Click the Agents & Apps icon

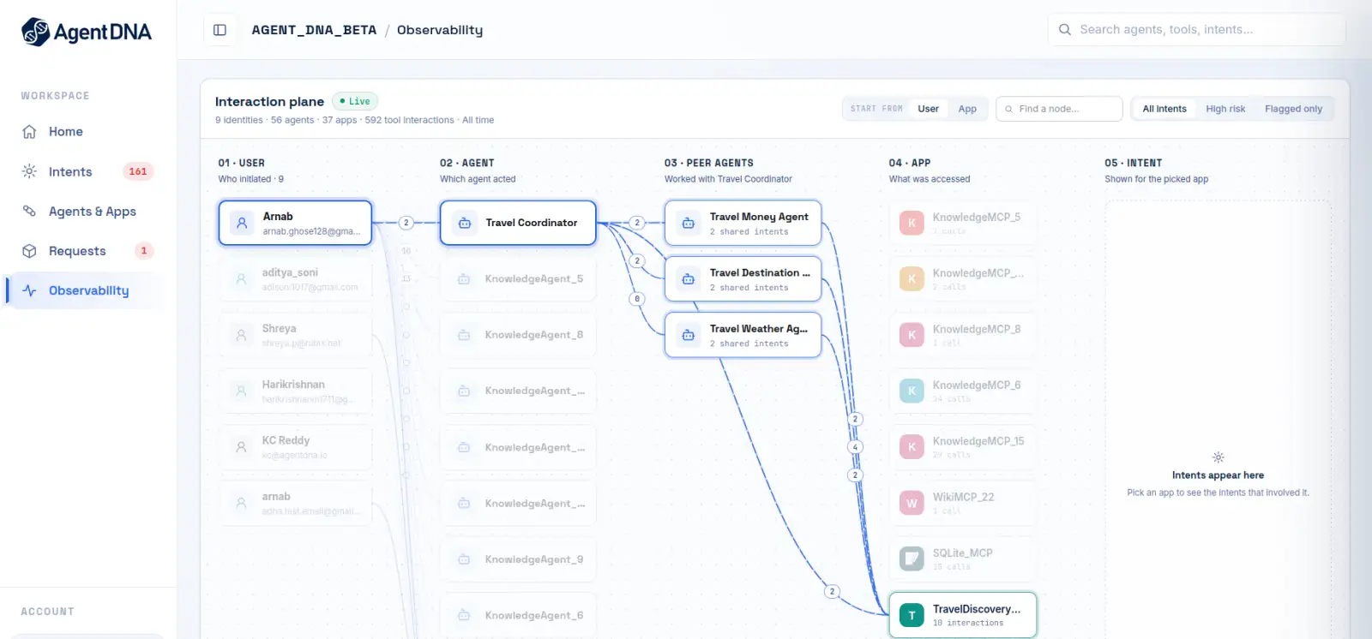pos(29,211)
